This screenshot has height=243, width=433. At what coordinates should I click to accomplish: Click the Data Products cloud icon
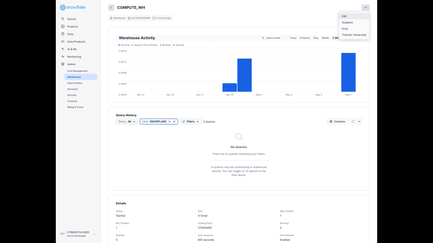(63, 42)
